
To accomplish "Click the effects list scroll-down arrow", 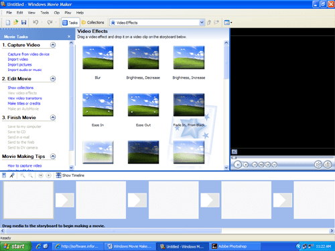I will pyautogui.click(x=226, y=167).
